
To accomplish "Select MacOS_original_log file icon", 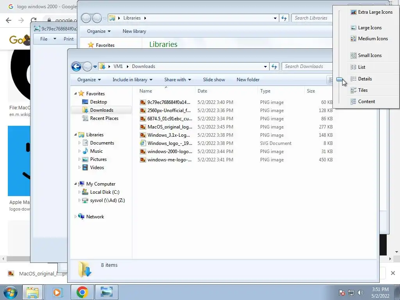I will [143, 127].
